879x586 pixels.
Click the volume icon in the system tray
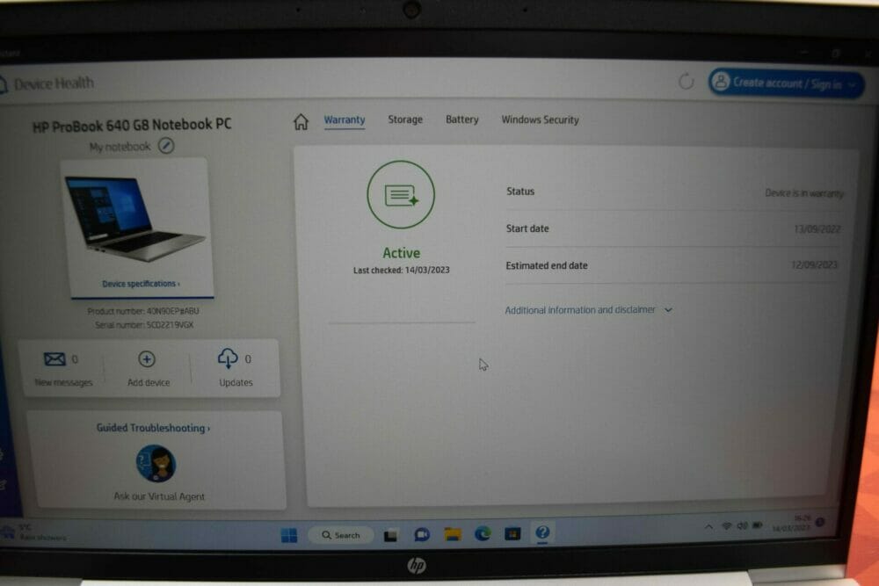pyautogui.click(x=742, y=525)
